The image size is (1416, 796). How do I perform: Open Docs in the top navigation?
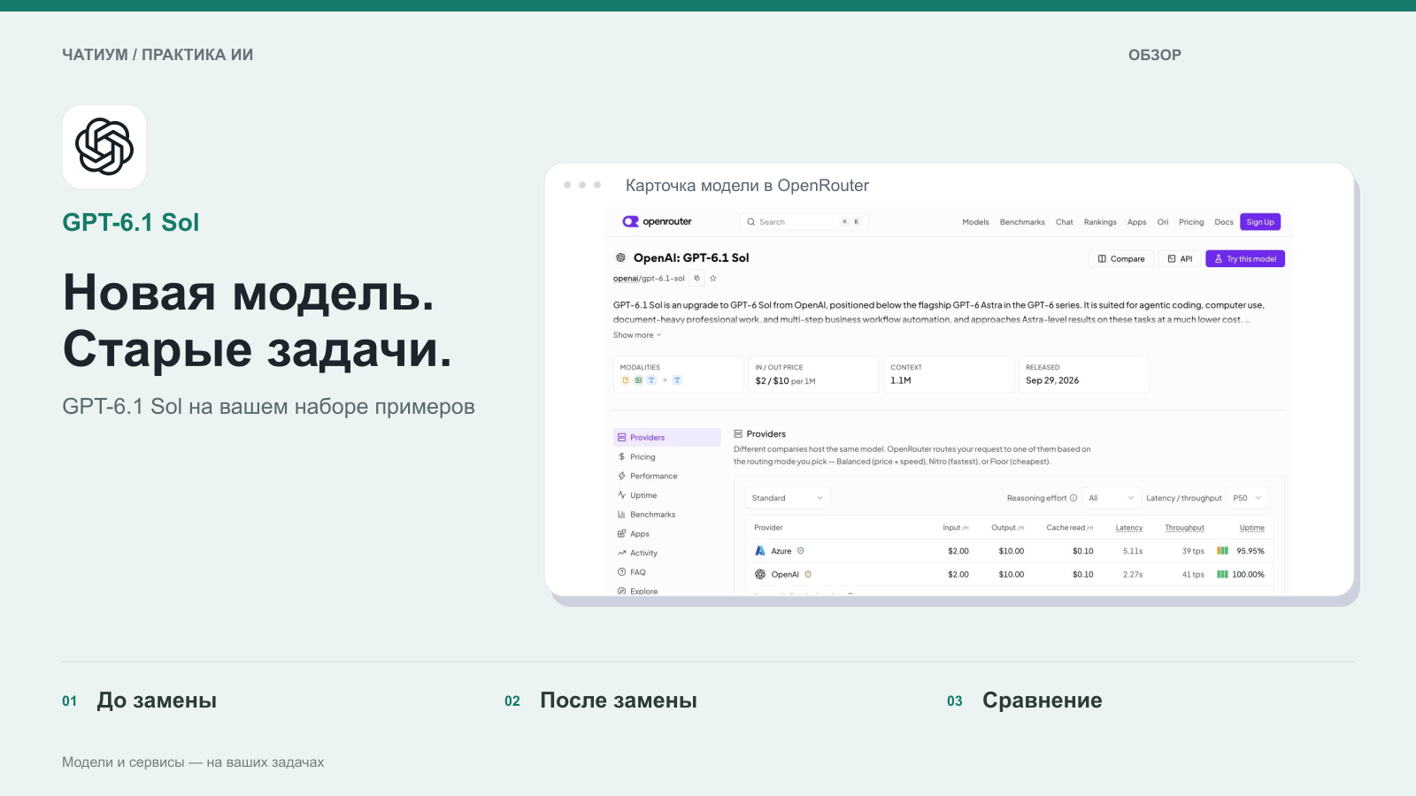coord(1224,222)
